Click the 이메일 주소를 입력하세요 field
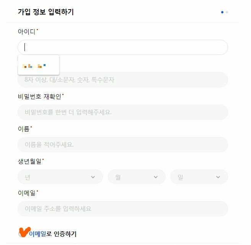 pos(123,209)
